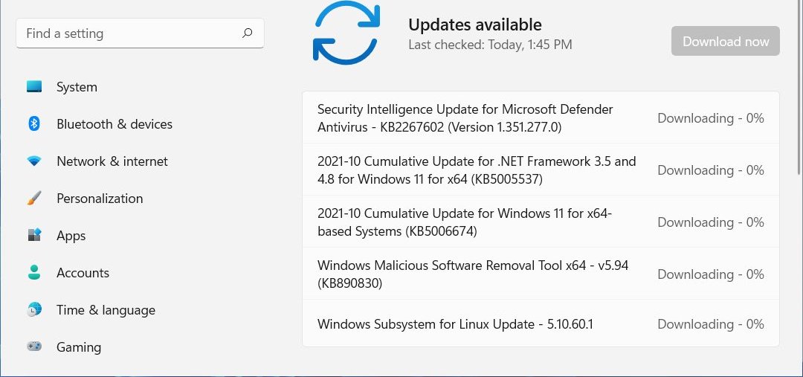This screenshot has width=803, height=377.
Task: Select the .NET Framework cumulative update entry
Action: [x=477, y=170]
